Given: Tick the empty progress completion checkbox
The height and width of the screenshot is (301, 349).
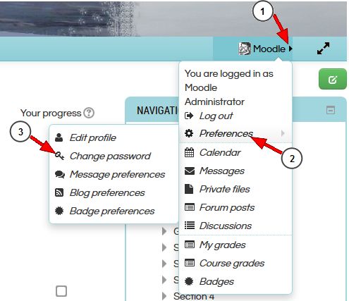Looking at the screenshot, I should (x=61, y=291).
